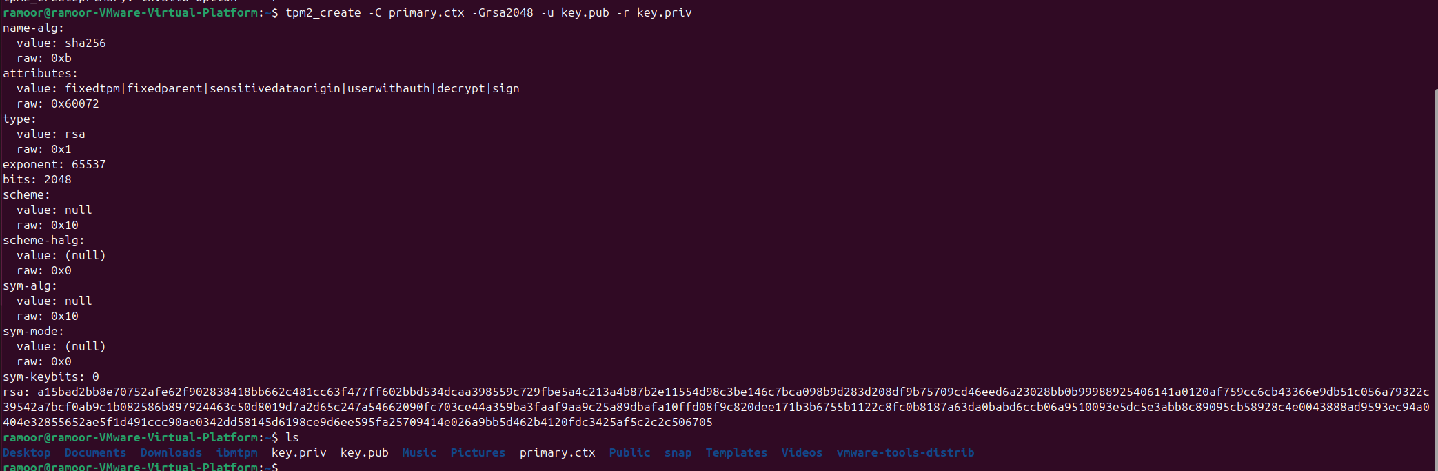The image size is (1438, 471).
Task: Click the Downloads directory entry
Action: (171, 452)
